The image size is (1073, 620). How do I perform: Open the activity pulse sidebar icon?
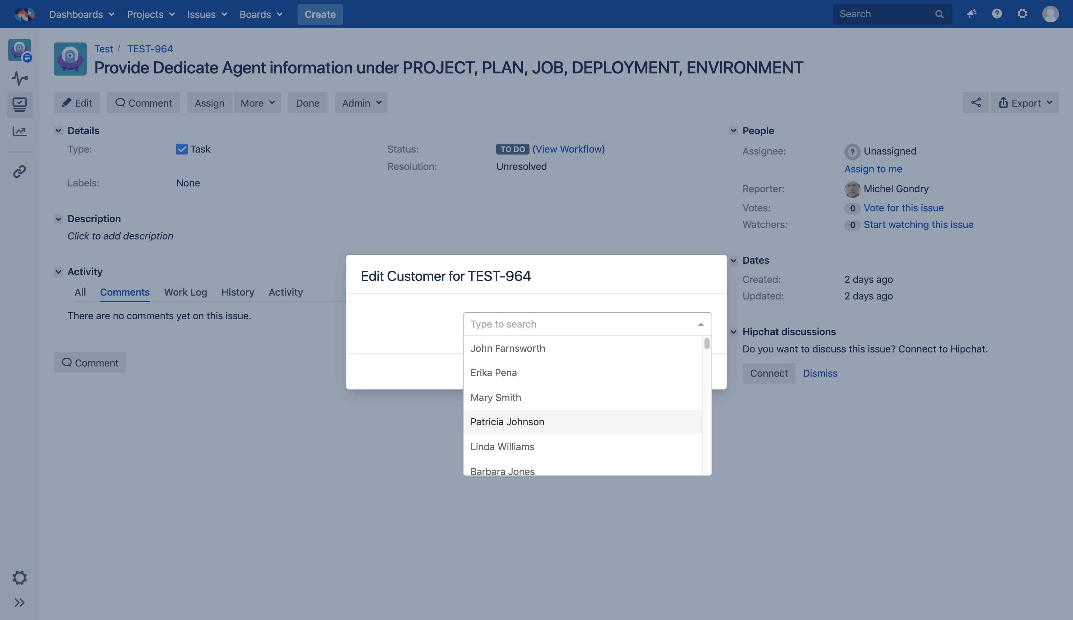[19, 78]
